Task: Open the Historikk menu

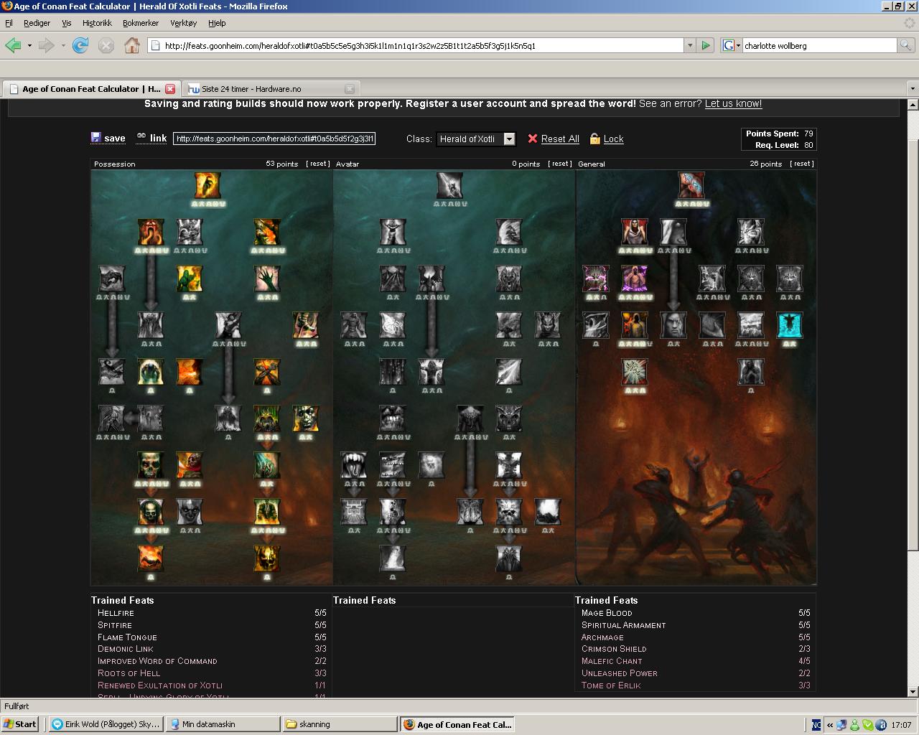Action: click(97, 23)
